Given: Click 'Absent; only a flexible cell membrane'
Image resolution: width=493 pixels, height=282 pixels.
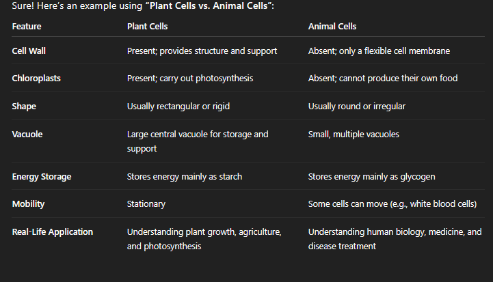Looking at the screenshot, I should coord(379,51).
